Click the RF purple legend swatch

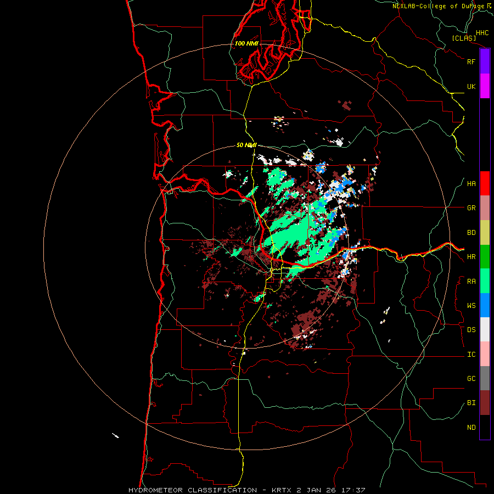point(485,61)
